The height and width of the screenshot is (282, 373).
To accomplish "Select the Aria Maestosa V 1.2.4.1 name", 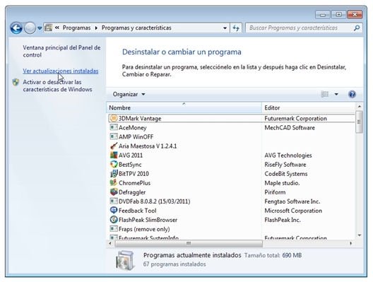I will (x=148, y=146).
